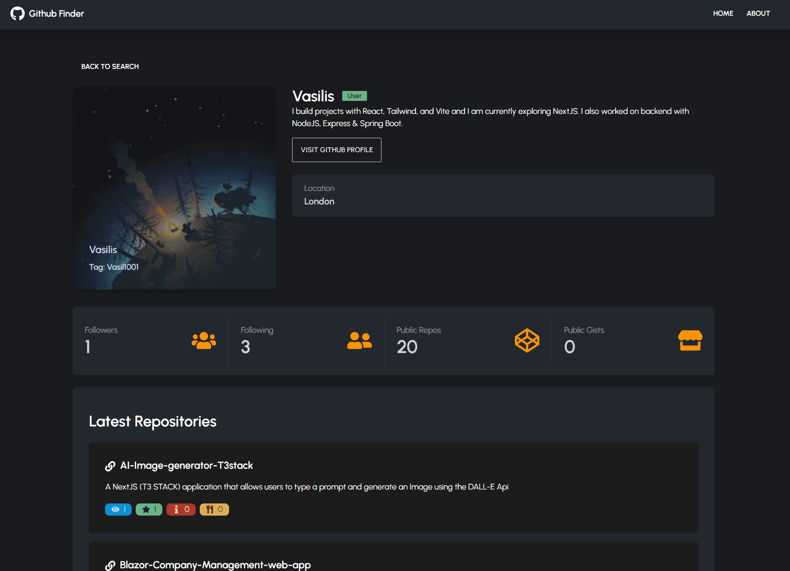Click the GitHub octocat logo icon
The width and height of the screenshot is (790, 571).
18,14
